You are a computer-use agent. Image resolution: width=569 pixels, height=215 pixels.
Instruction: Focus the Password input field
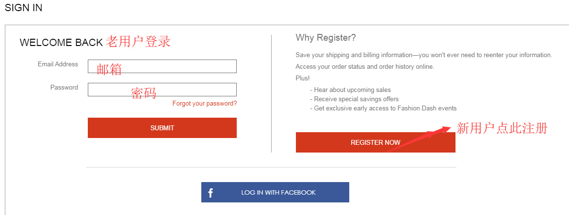coord(162,90)
